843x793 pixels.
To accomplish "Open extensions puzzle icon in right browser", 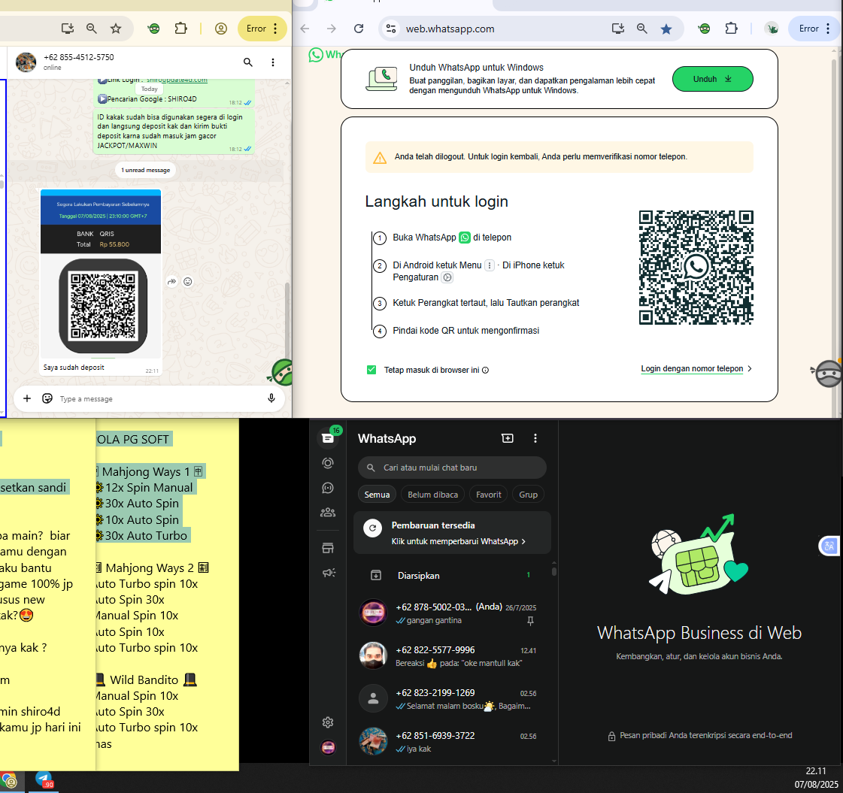I will click(x=731, y=29).
